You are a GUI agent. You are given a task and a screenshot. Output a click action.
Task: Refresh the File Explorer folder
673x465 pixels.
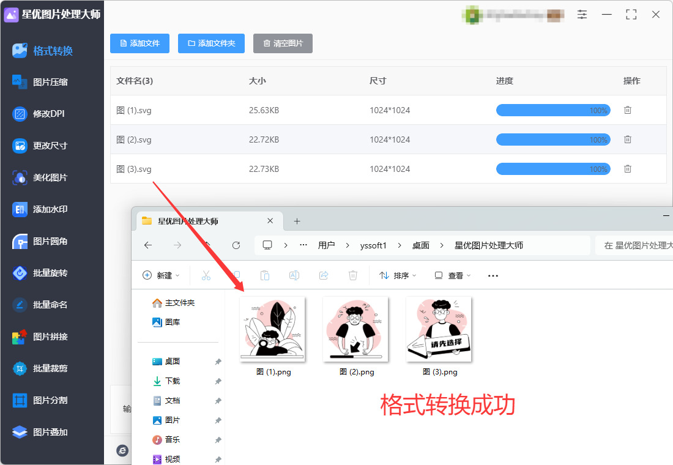click(236, 245)
